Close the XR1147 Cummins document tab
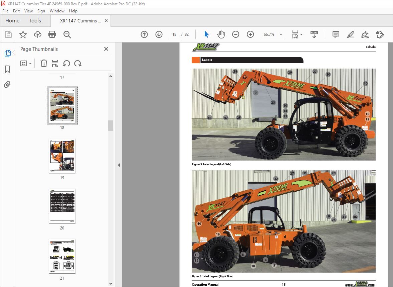Viewport: 393px width, 287px height. [x=106, y=21]
